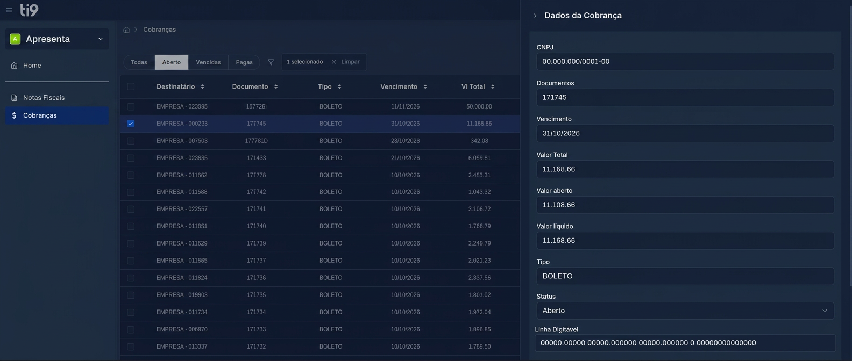Screen dimensions: 852x361
Task: Click the Vencimento input field
Action: [x=685, y=133]
